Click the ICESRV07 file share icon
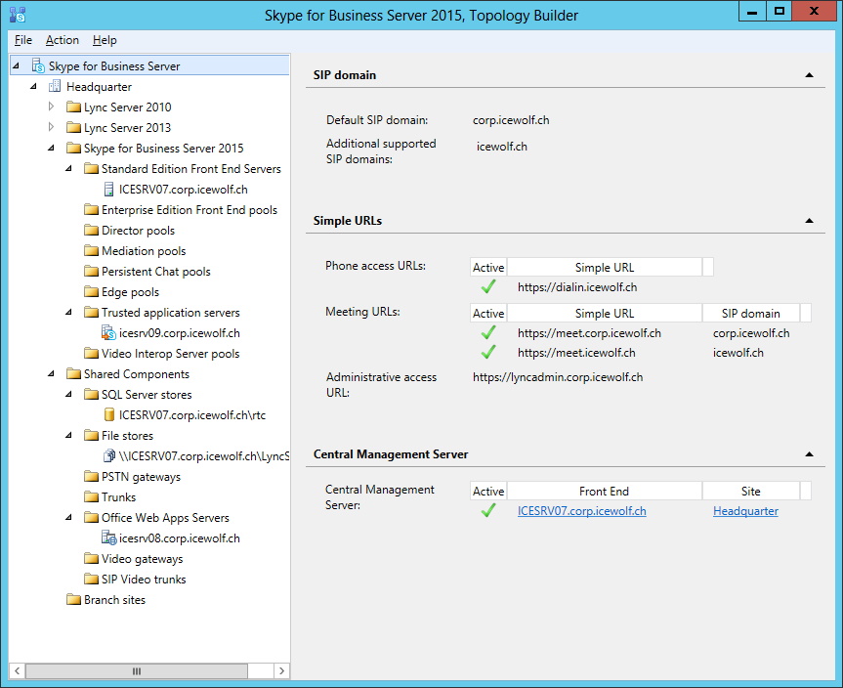 point(109,456)
